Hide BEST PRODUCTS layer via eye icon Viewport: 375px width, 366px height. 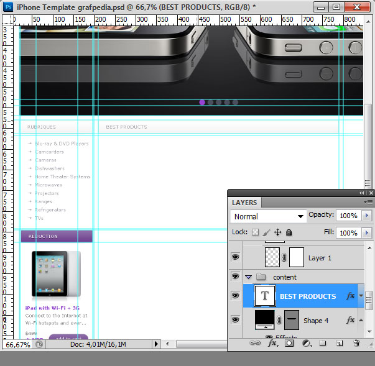pyautogui.click(x=235, y=296)
